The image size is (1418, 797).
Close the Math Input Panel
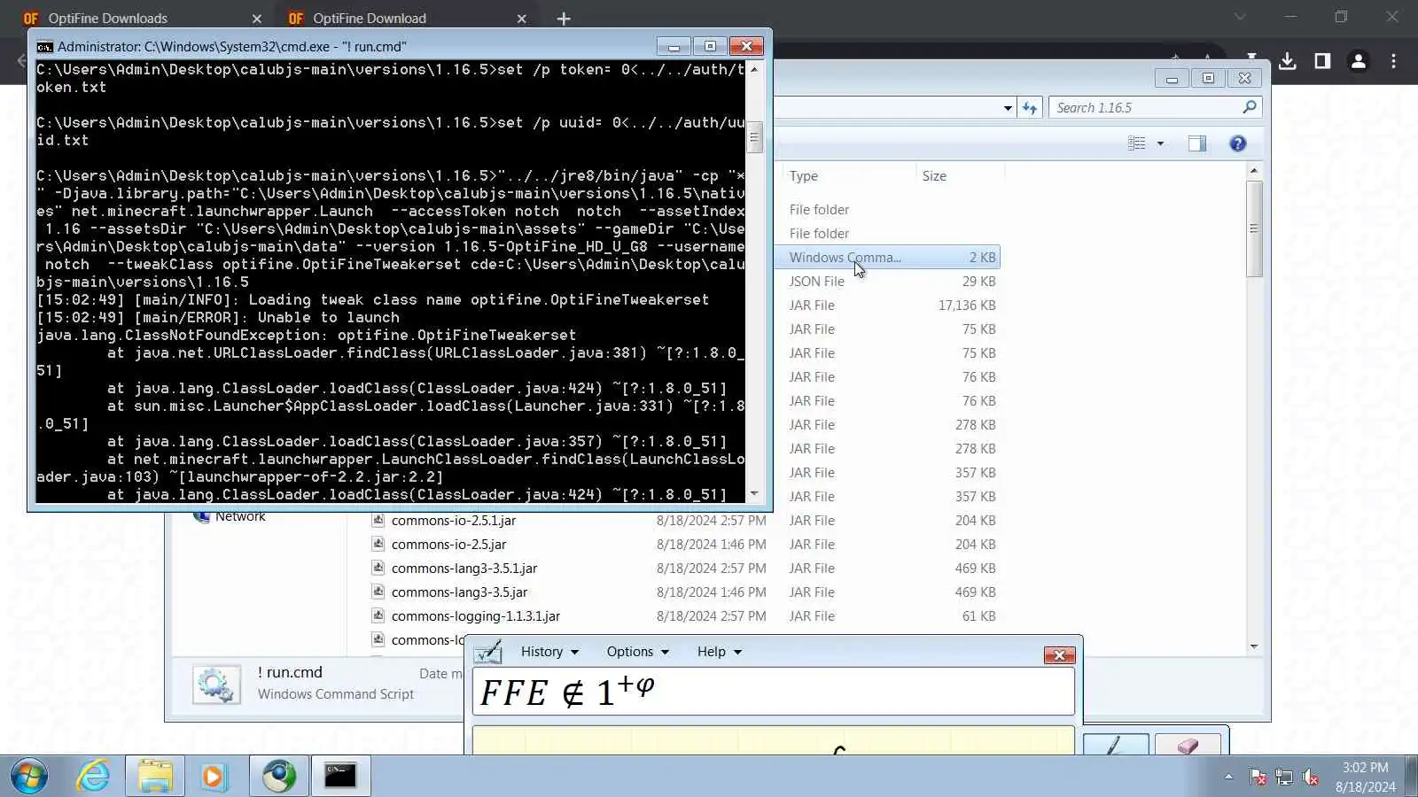pos(1059,655)
